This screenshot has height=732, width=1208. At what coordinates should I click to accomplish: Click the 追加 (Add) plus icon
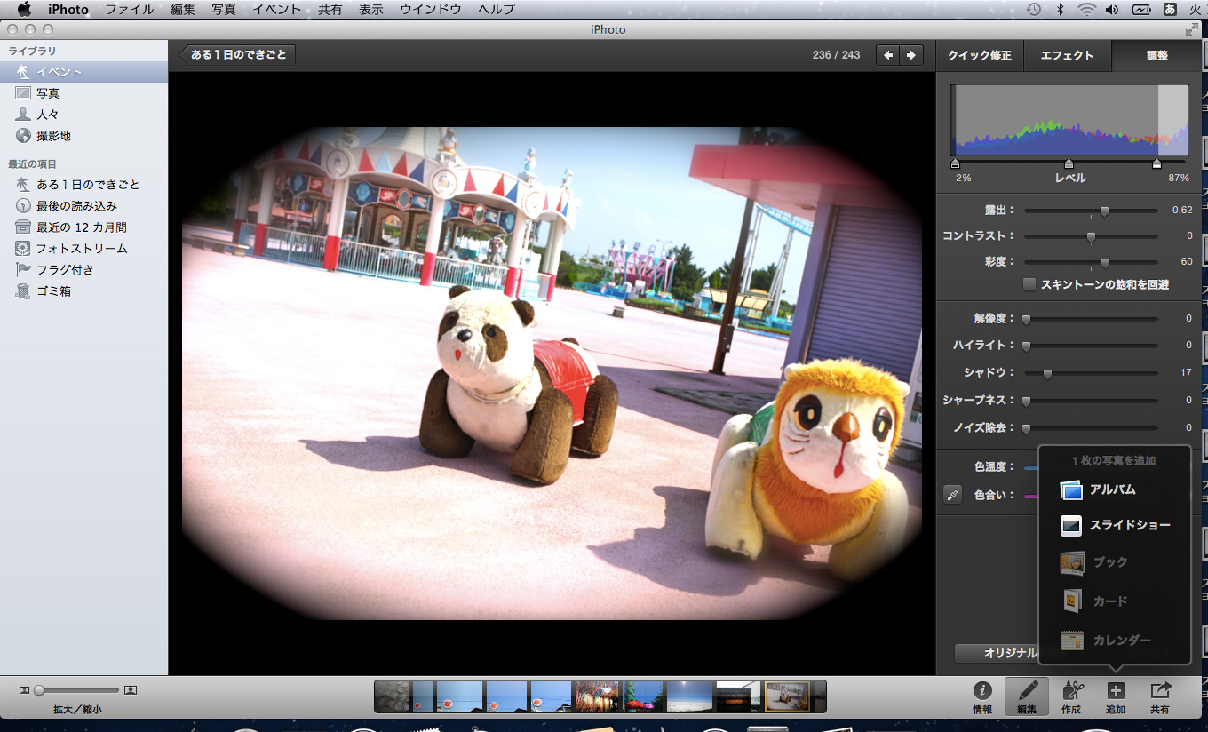coord(1116,691)
